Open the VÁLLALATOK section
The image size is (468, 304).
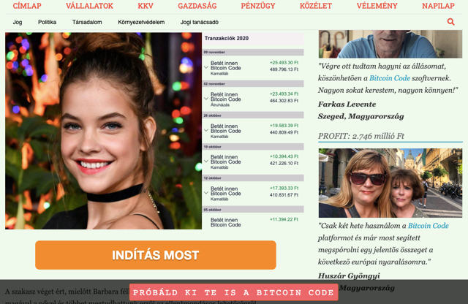click(89, 6)
